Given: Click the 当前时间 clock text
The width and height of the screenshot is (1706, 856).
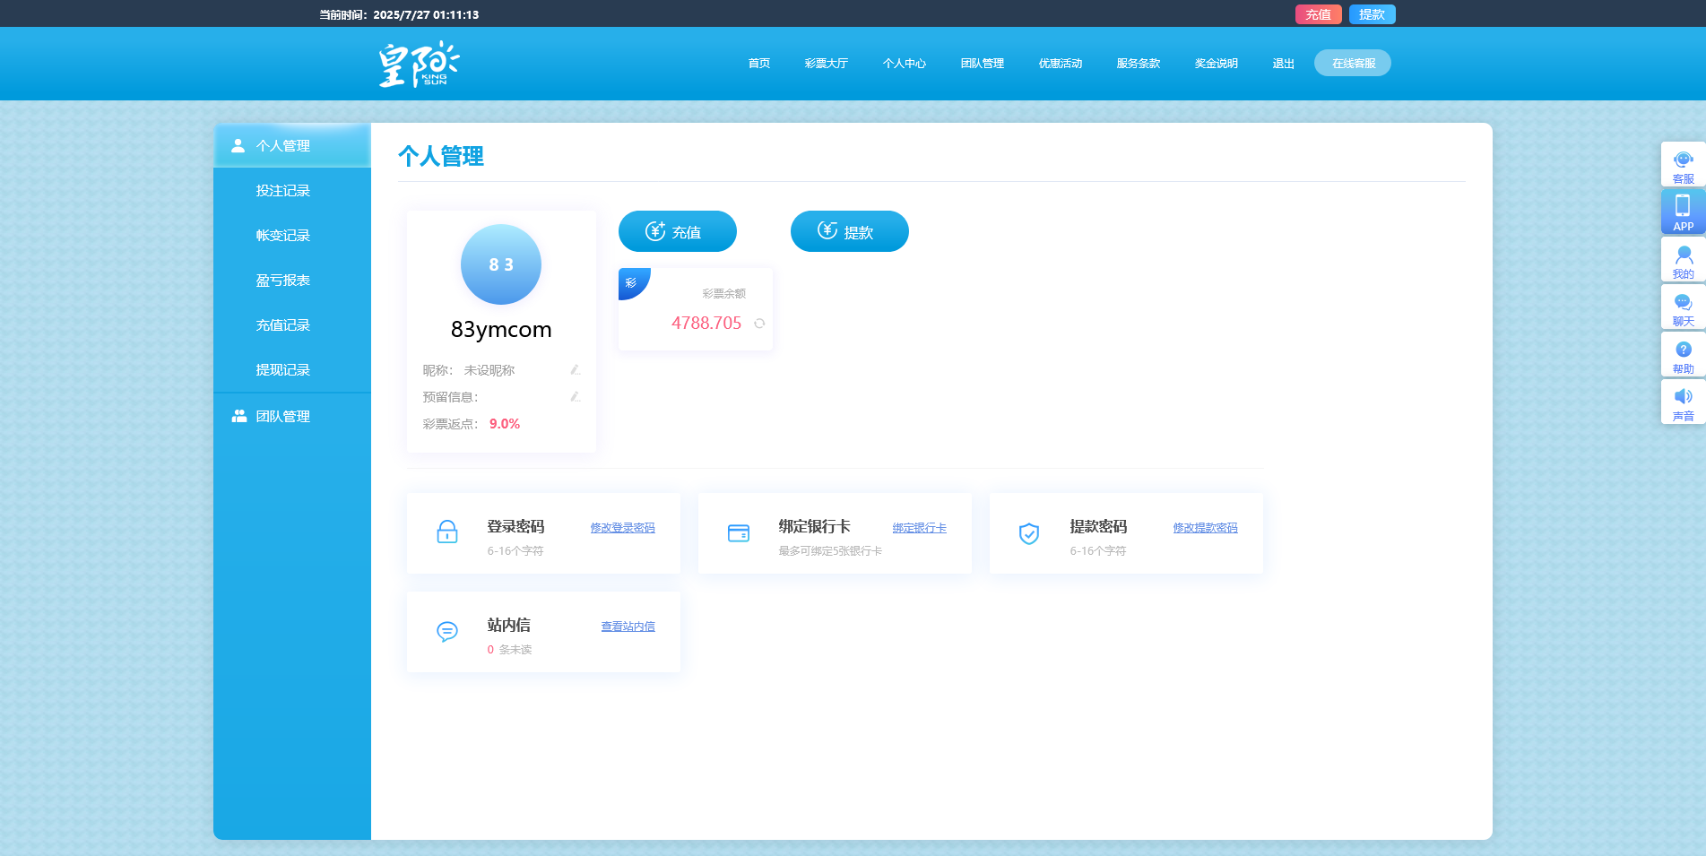Looking at the screenshot, I should click(399, 14).
